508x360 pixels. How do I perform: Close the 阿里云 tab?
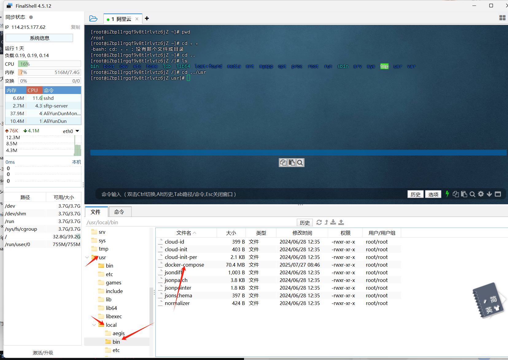[137, 19]
